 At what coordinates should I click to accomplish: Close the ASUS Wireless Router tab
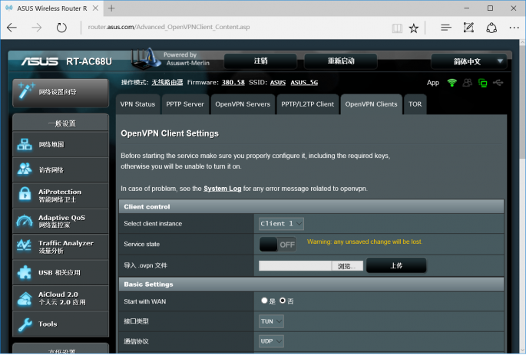pyautogui.click(x=96, y=8)
